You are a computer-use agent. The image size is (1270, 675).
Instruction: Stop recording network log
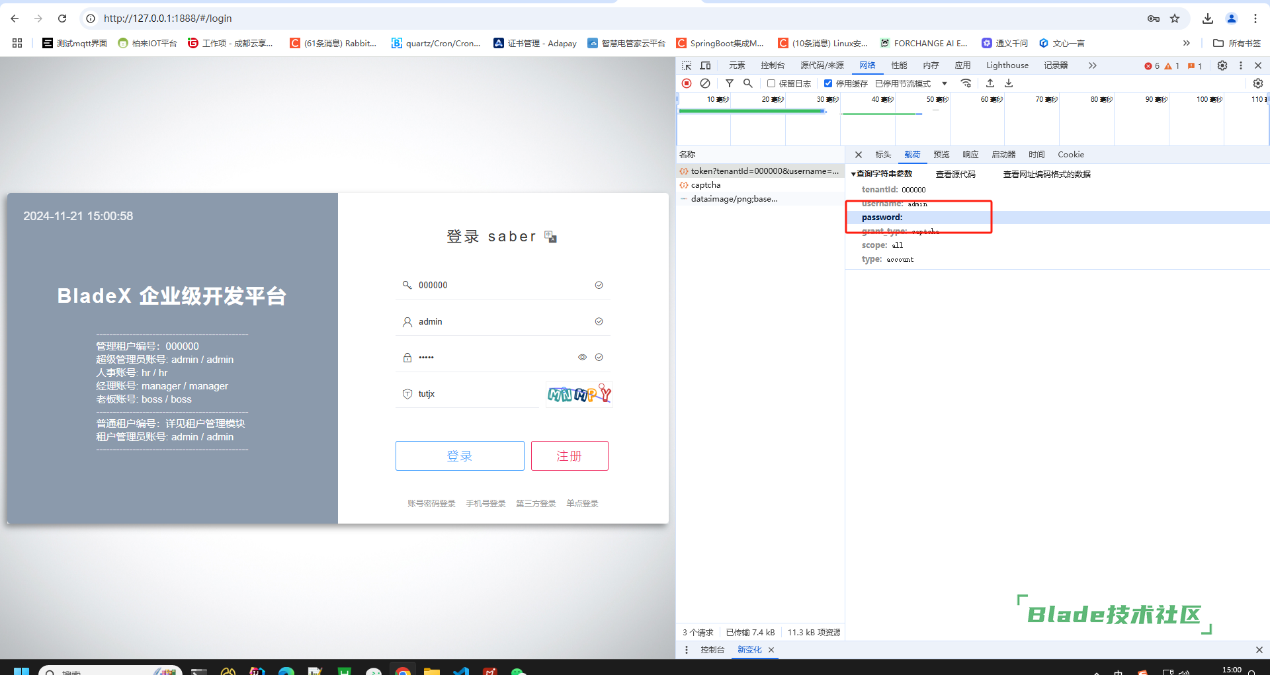[x=687, y=83]
